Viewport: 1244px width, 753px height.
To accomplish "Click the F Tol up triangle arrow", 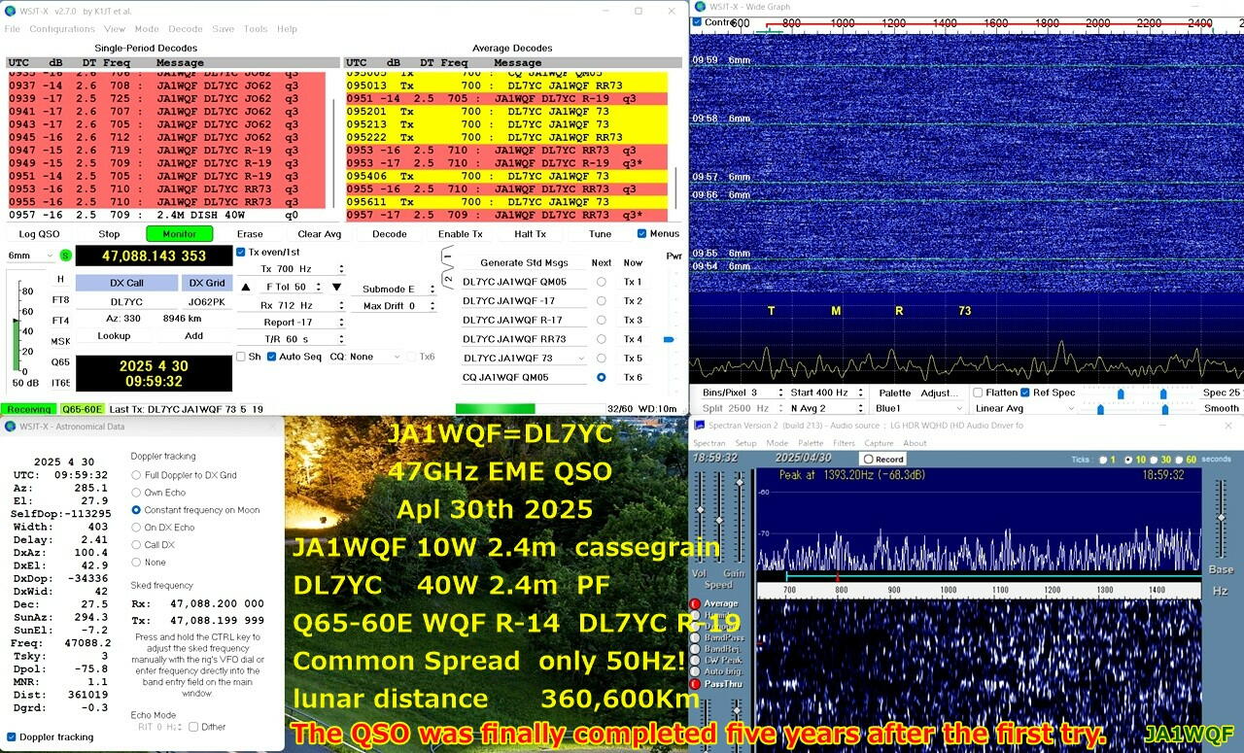I will pyautogui.click(x=246, y=287).
